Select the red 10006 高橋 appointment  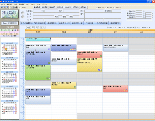pos(90,55)
